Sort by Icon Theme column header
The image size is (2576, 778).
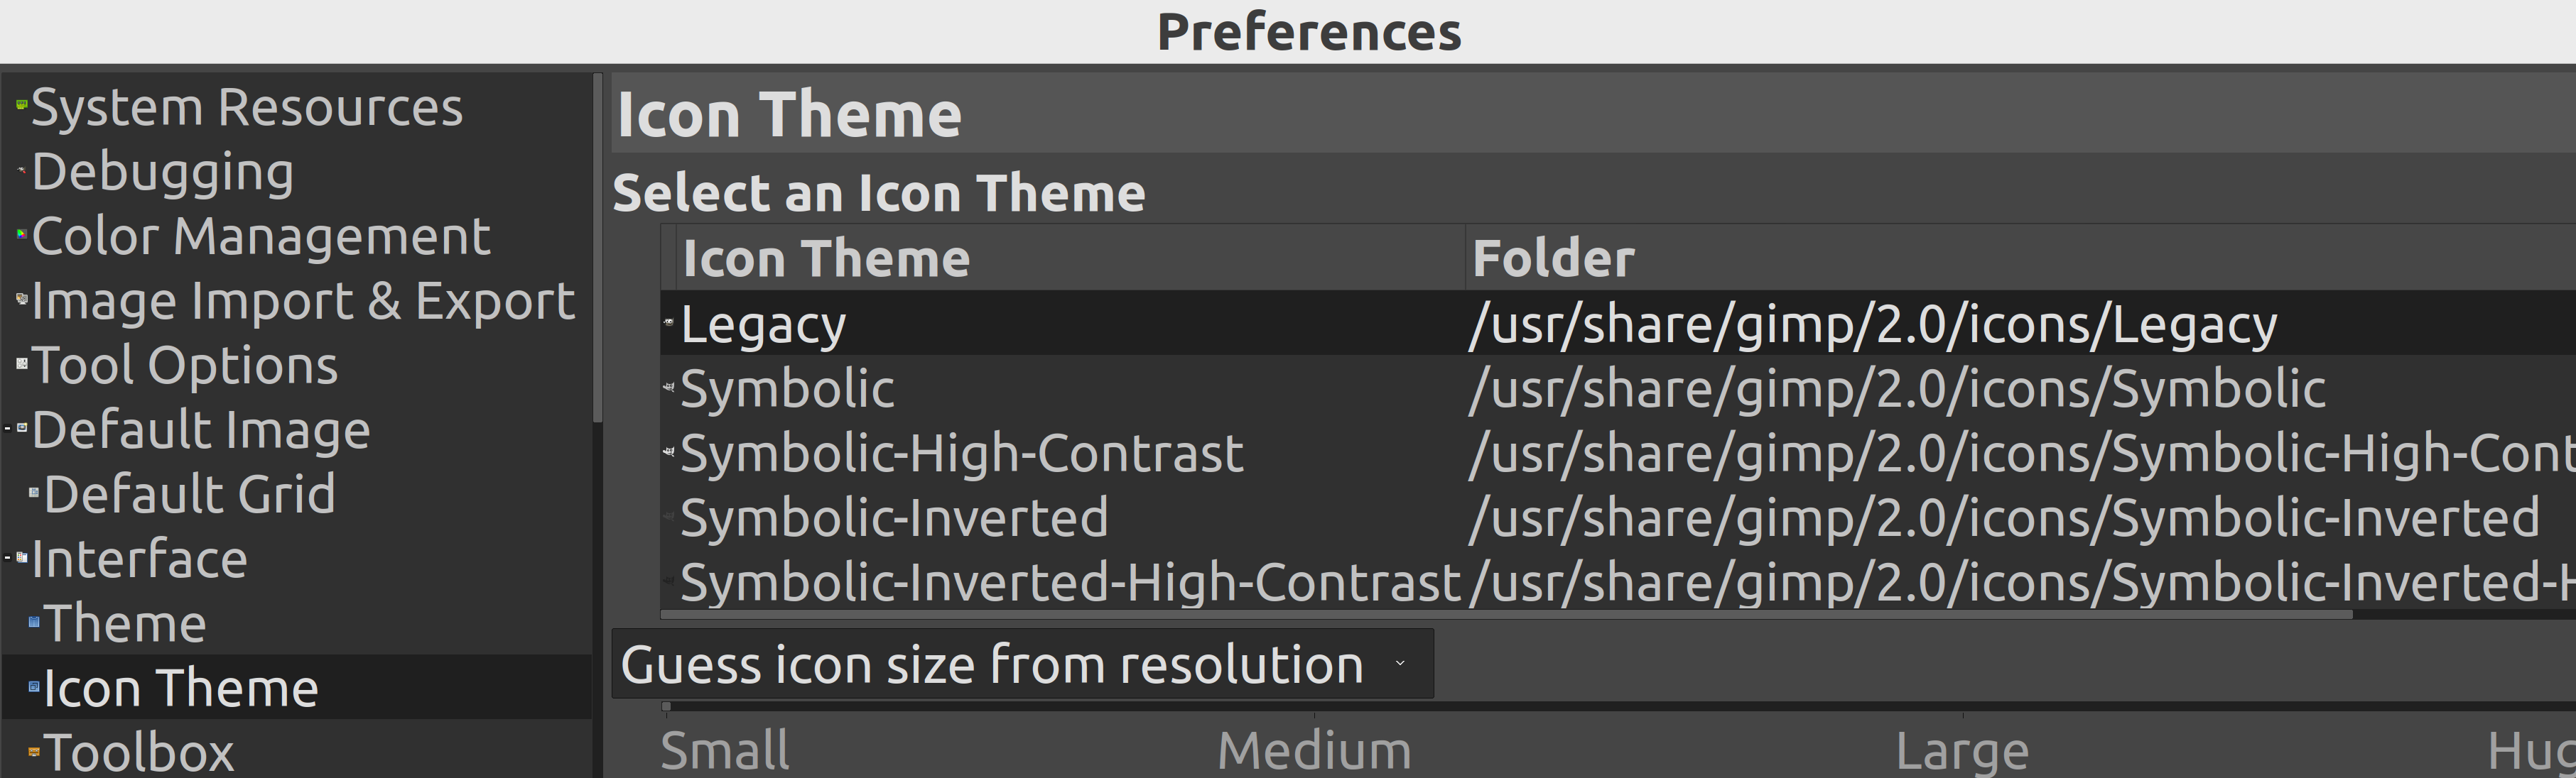coord(826,258)
